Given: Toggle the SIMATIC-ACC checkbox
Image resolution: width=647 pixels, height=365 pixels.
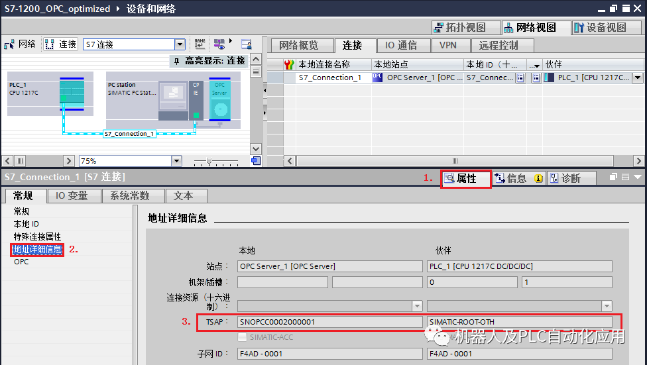Looking at the screenshot, I should coord(243,337).
